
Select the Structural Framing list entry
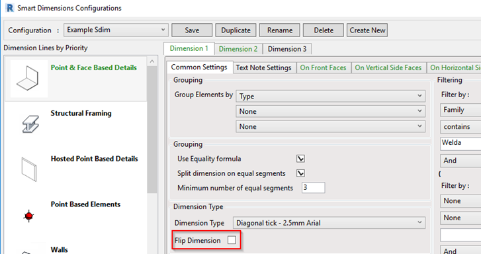click(x=75, y=124)
